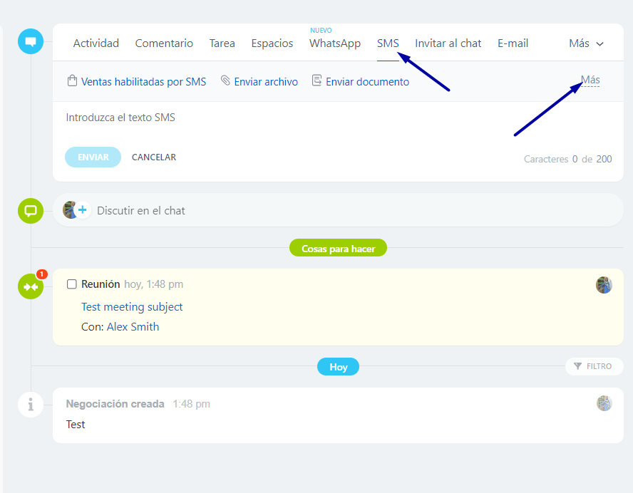Expand the Más dropdown in tab bar

point(586,43)
